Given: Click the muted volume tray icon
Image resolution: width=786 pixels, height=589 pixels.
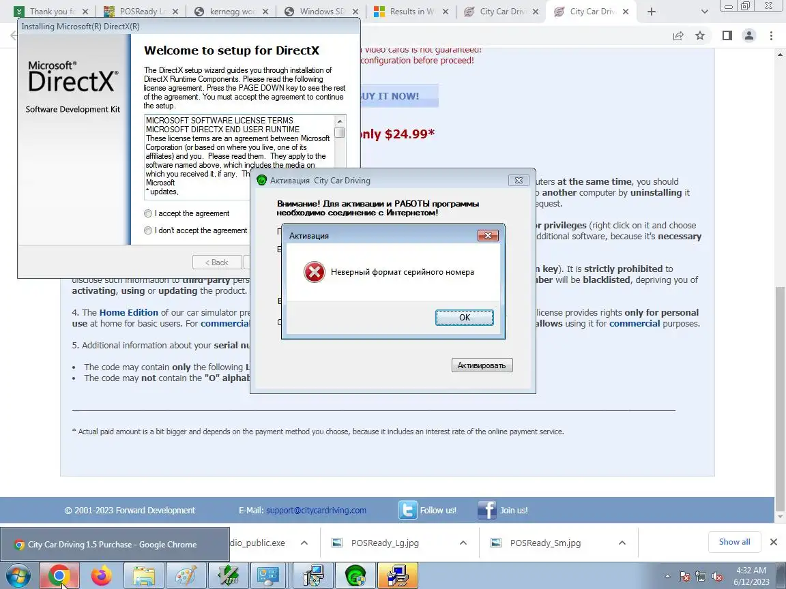Looking at the screenshot, I should [717, 577].
